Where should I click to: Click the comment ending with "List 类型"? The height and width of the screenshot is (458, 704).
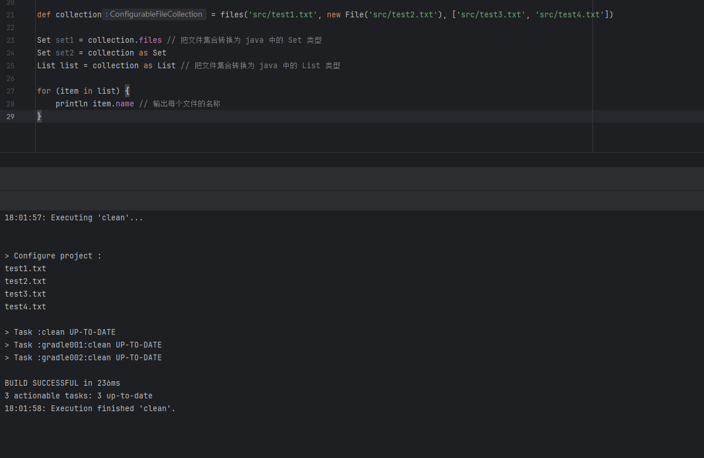(260, 65)
